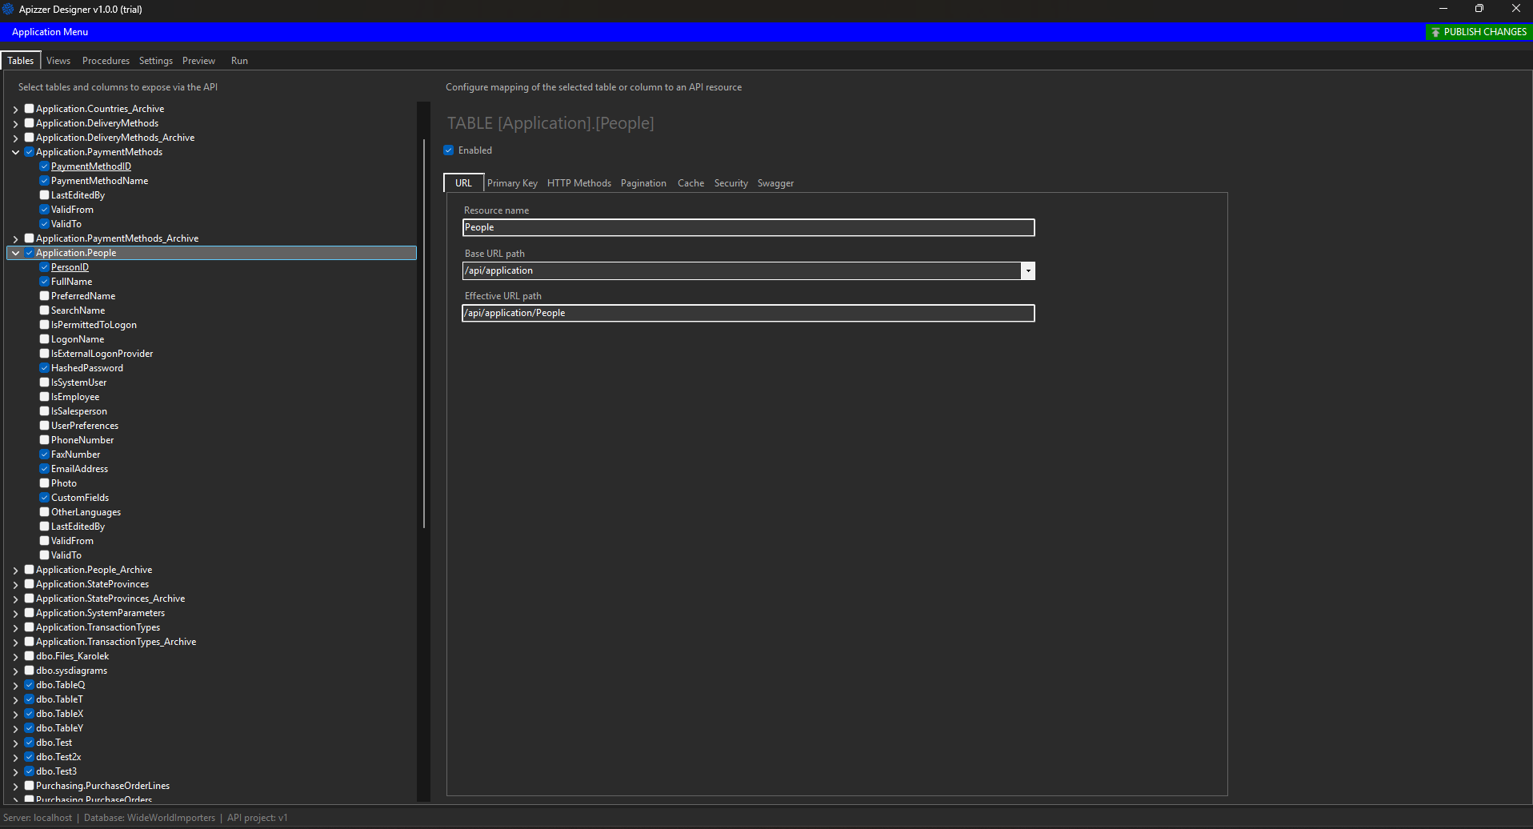Collapse the Application.People tree node
This screenshot has width=1533, height=829.
(15, 253)
